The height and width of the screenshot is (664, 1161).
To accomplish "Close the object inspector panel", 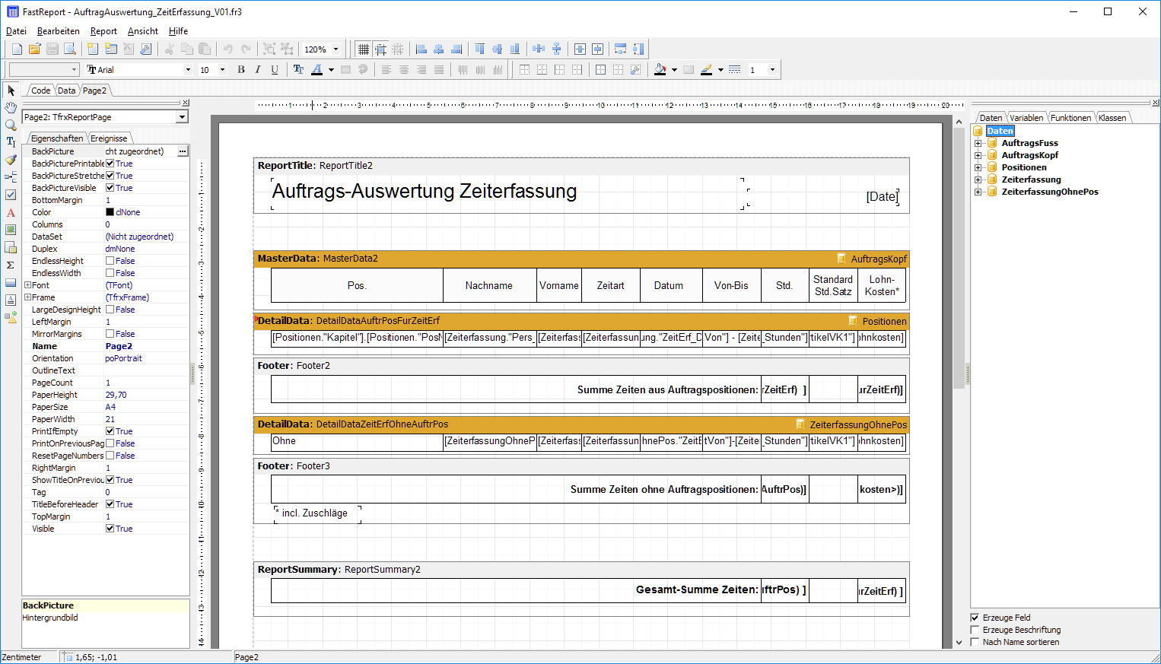I will pyautogui.click(x=185, y=103).
